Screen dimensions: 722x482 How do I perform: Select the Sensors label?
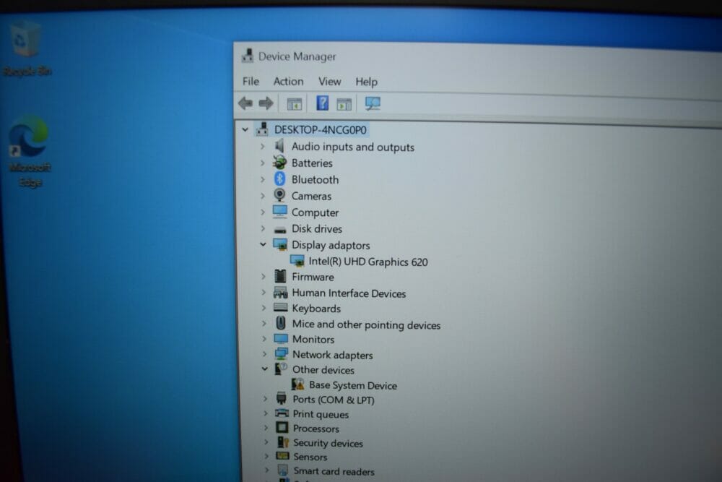(310, 457)
